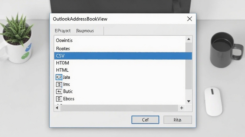Switch to the EPrayect tab
This screenshot has height=137, width=245.
[x=63, y=31]
